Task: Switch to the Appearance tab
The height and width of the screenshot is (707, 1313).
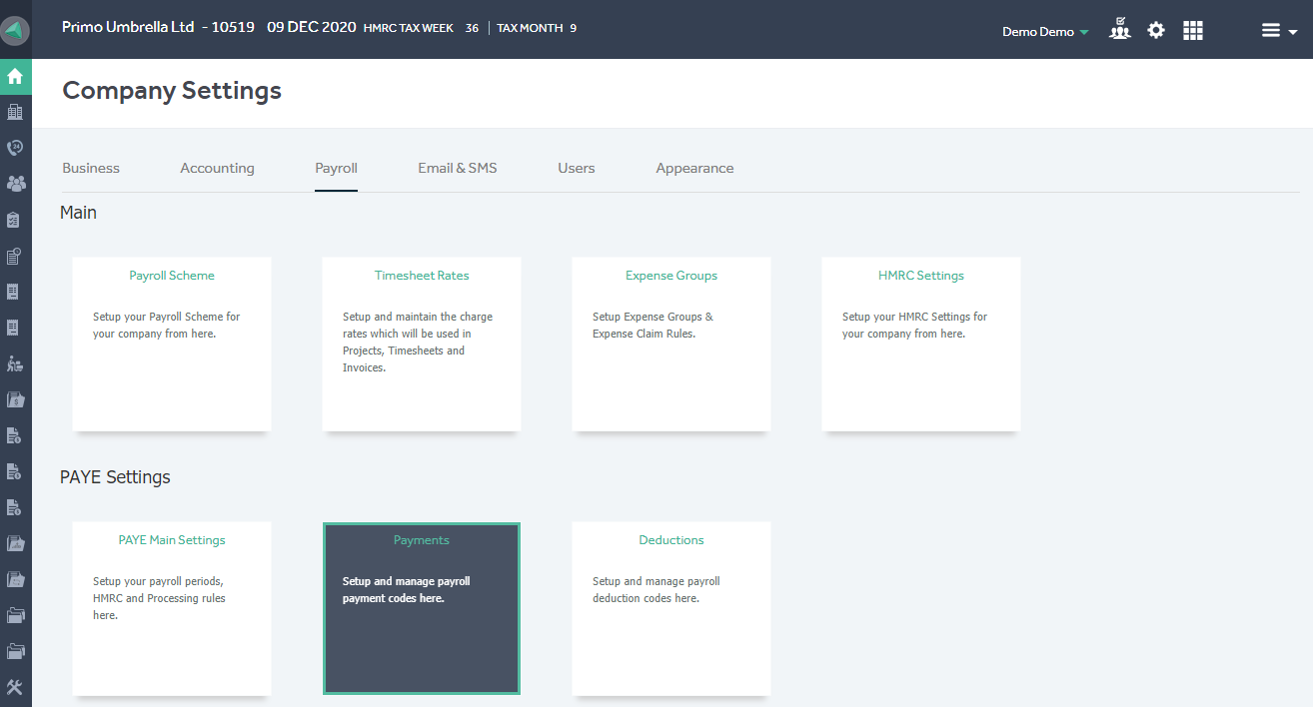Action: pos(694,168)
